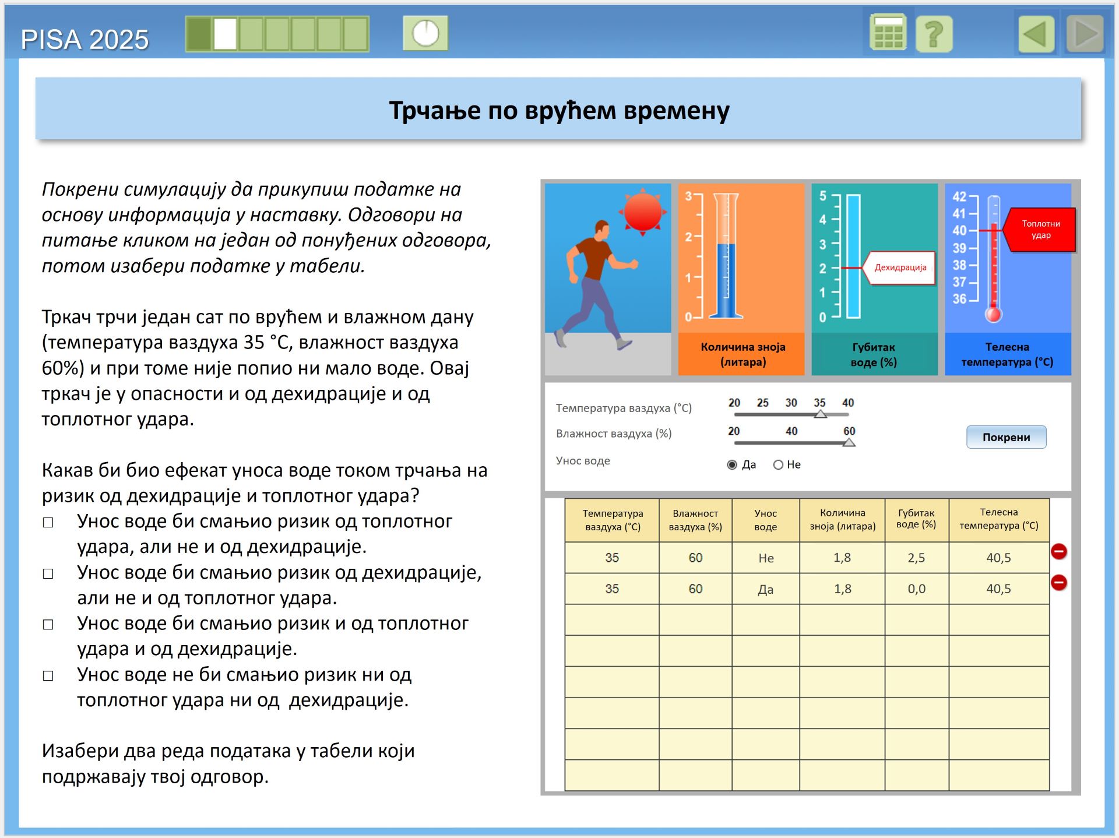Go to the next page arrow
1119x838 pixels.
[1085, 34]
